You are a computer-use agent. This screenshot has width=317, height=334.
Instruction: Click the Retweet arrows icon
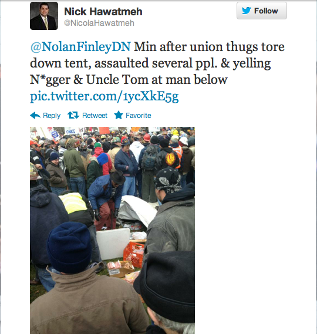coord(73,115)
